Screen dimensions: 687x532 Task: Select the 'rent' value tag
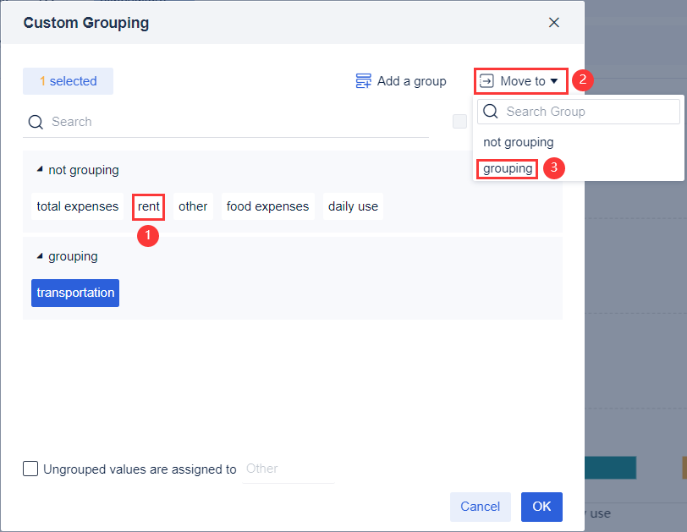tap(149, 206)
